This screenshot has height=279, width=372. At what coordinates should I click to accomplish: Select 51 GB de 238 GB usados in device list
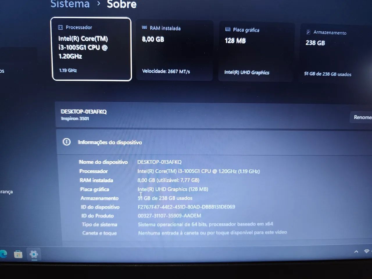tap(165, 198)
